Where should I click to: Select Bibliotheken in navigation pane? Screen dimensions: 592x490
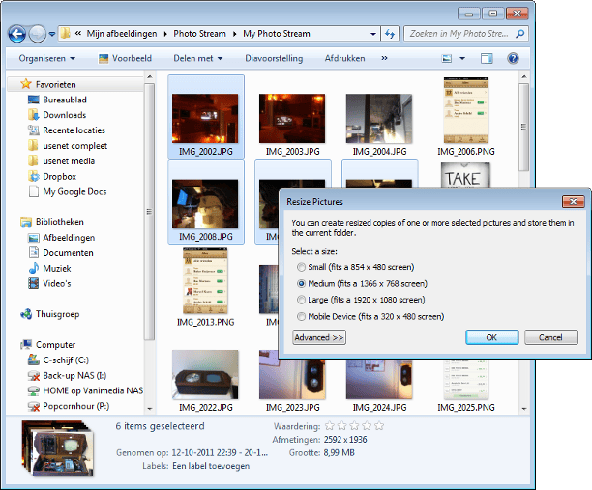pos(52,222)
